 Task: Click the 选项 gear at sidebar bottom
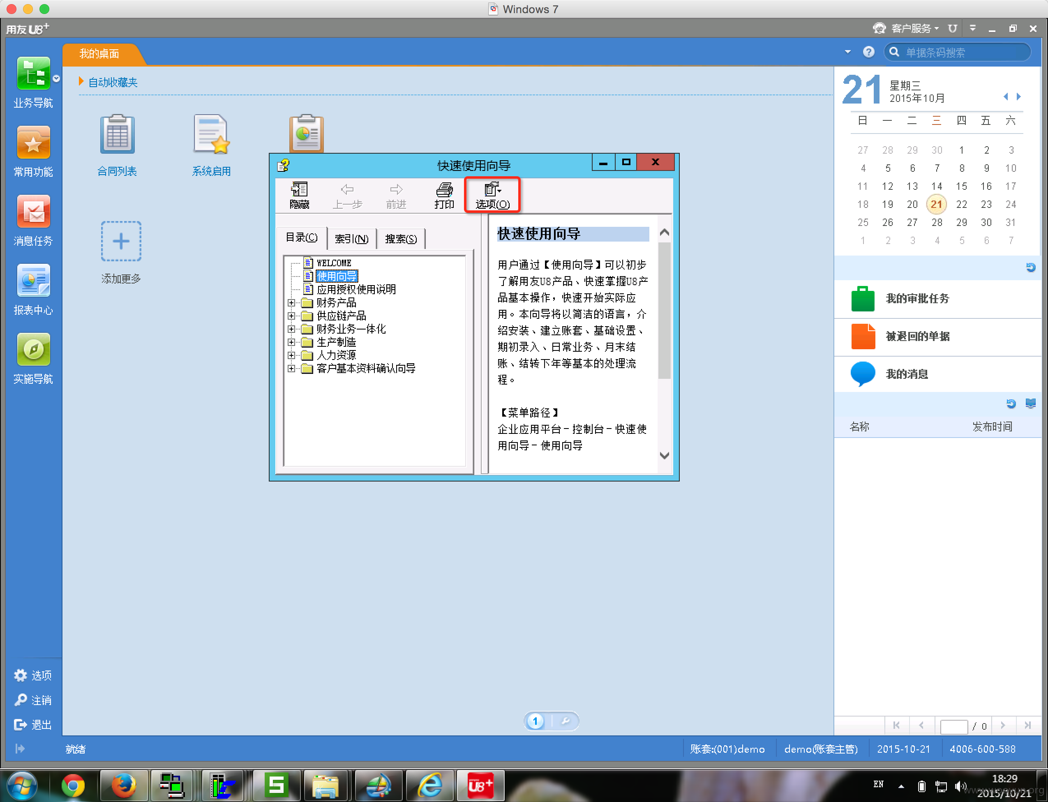pos(21,675)
